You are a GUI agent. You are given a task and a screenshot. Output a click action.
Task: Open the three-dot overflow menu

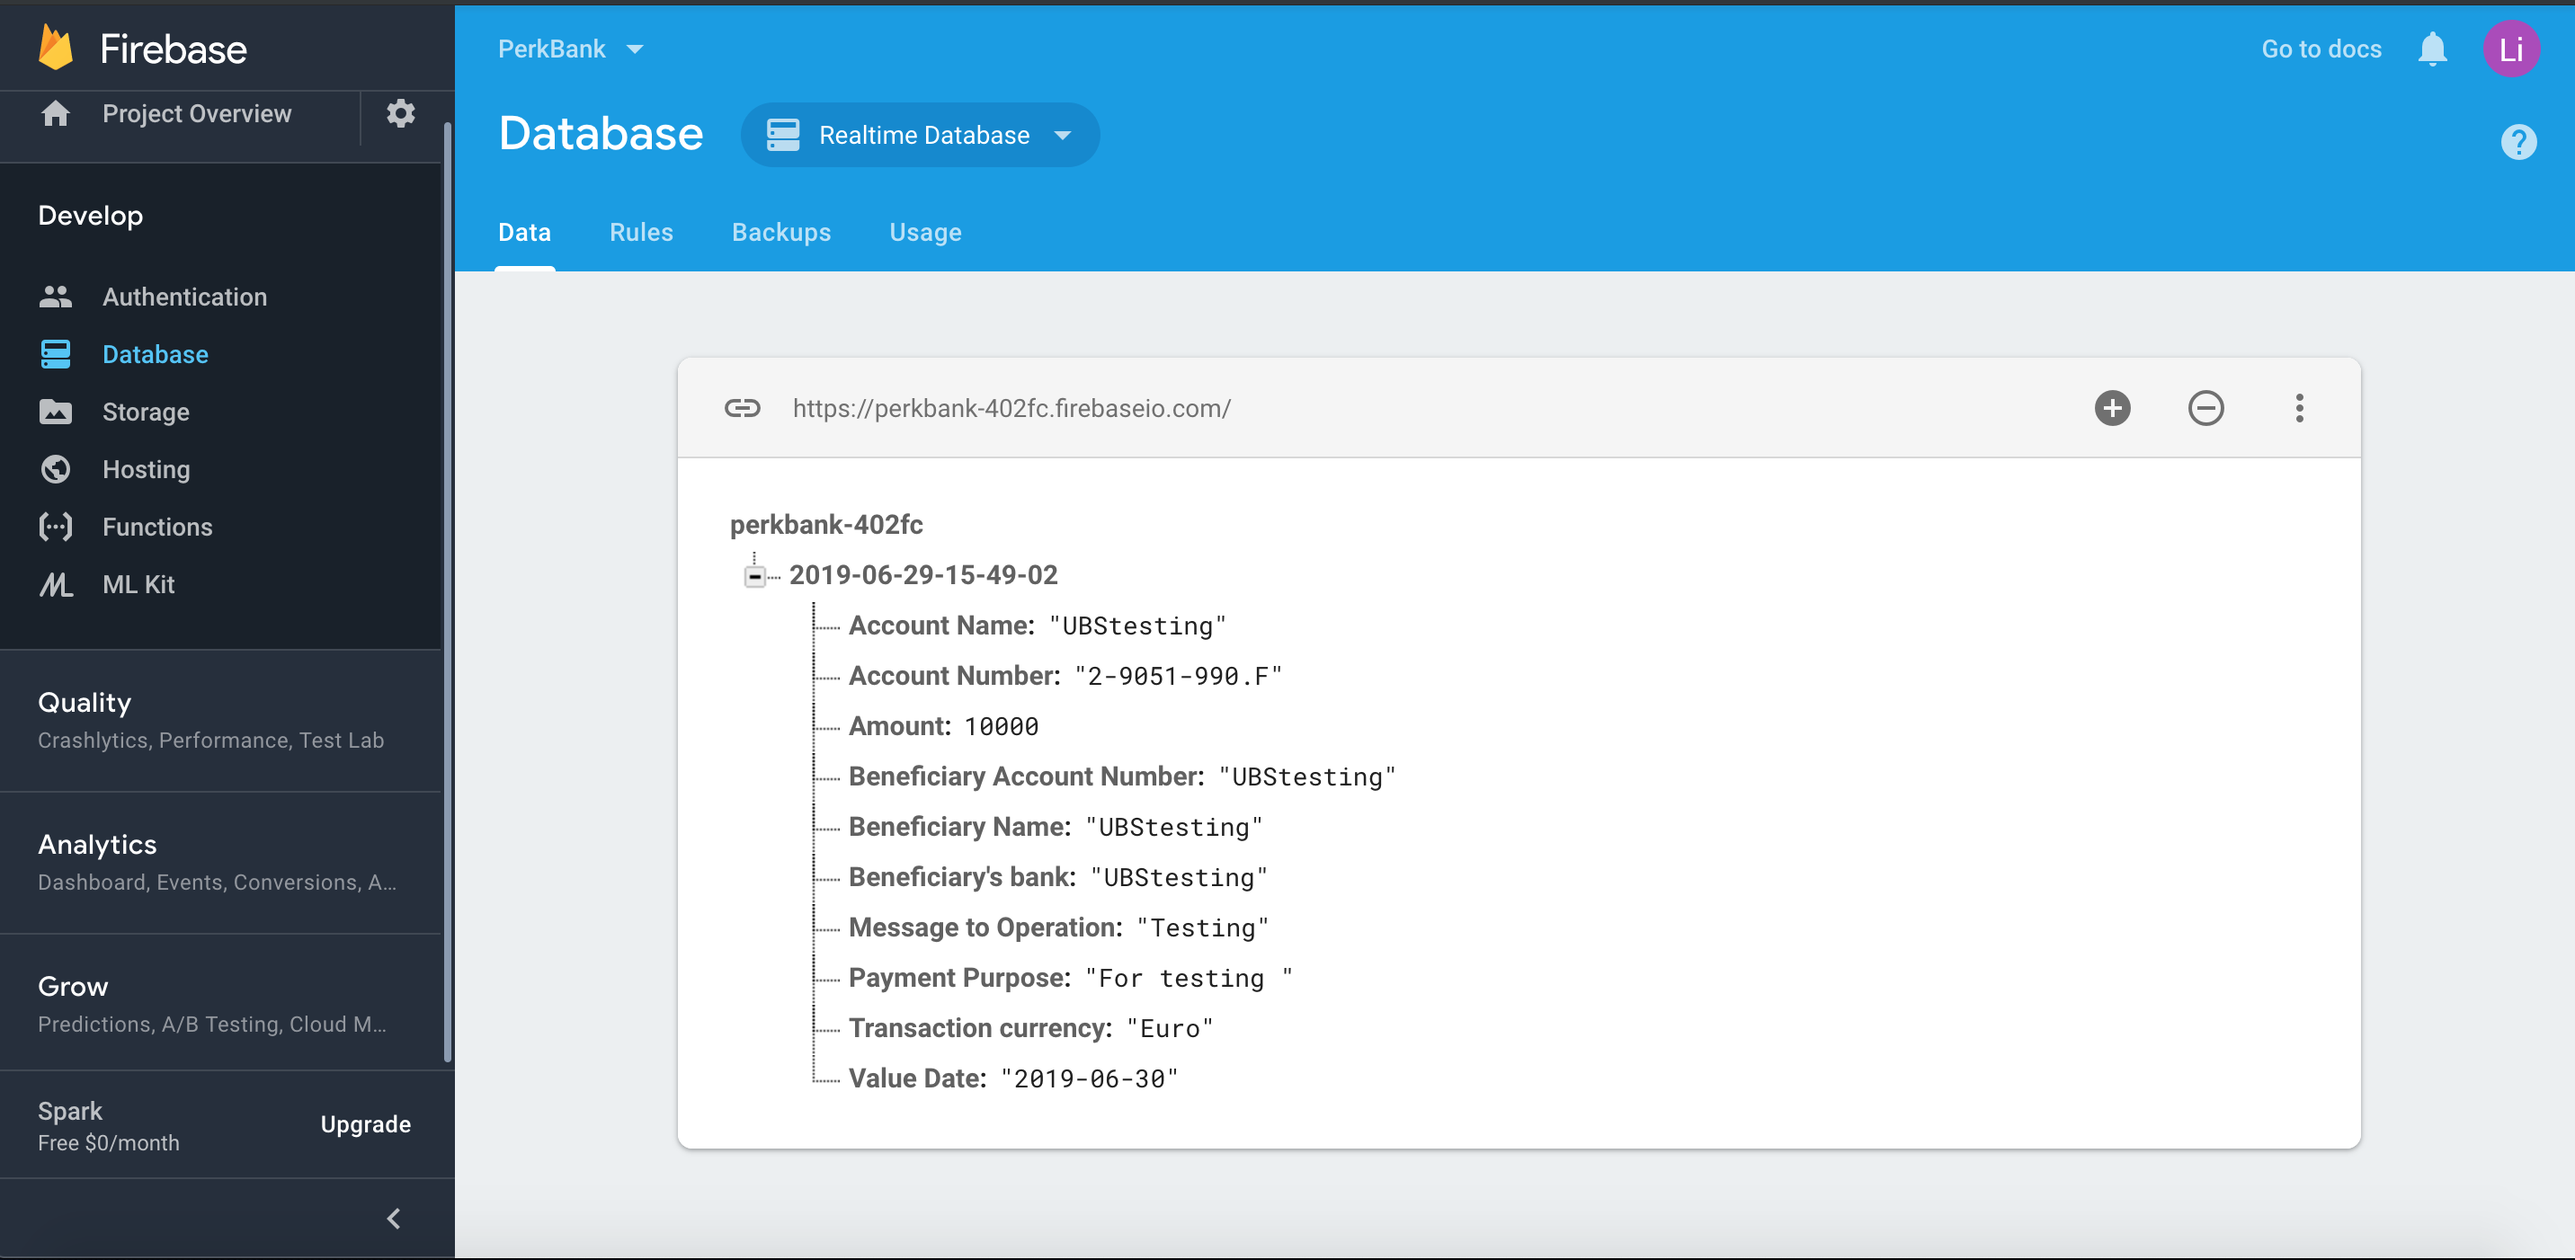coord(2299,408)
